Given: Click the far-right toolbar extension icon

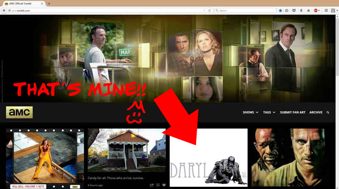Looking at the screenshot, I should click(333, 10).
